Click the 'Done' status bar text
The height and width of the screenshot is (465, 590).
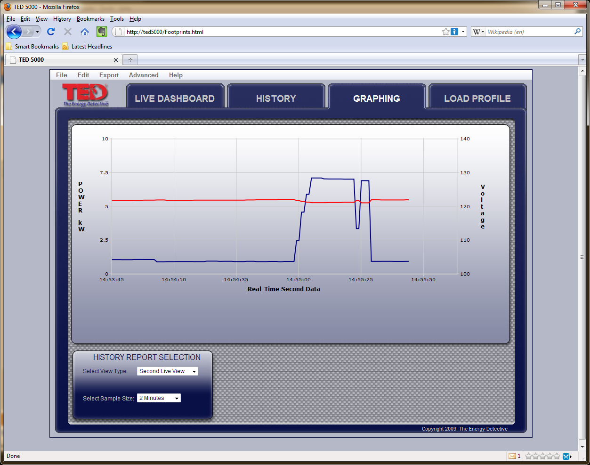tap(13, 456)
